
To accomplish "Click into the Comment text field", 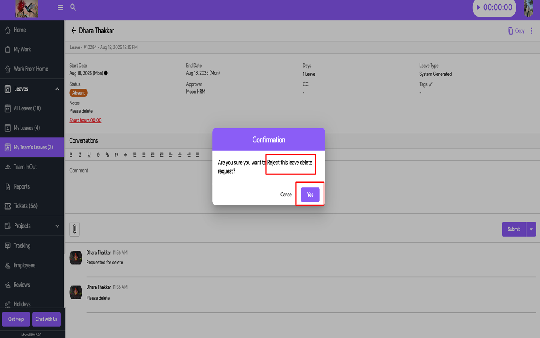I will [x=139, y=184].
